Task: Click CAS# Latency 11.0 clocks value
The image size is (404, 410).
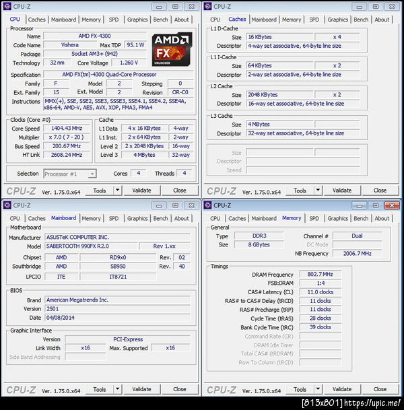Action: [321, 292]
